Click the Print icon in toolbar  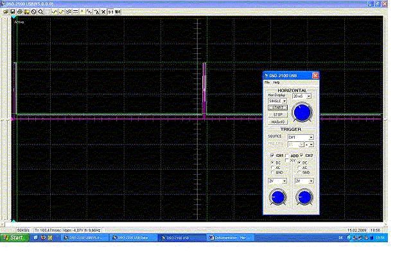pyautogui.click(x=19, y=12)
